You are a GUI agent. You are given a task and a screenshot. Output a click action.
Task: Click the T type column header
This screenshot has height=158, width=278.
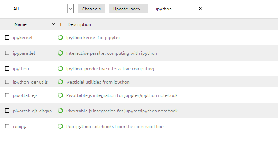(x=60, y=24)
